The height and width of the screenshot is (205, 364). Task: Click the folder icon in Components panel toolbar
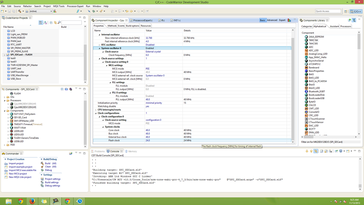pos(66,89)
